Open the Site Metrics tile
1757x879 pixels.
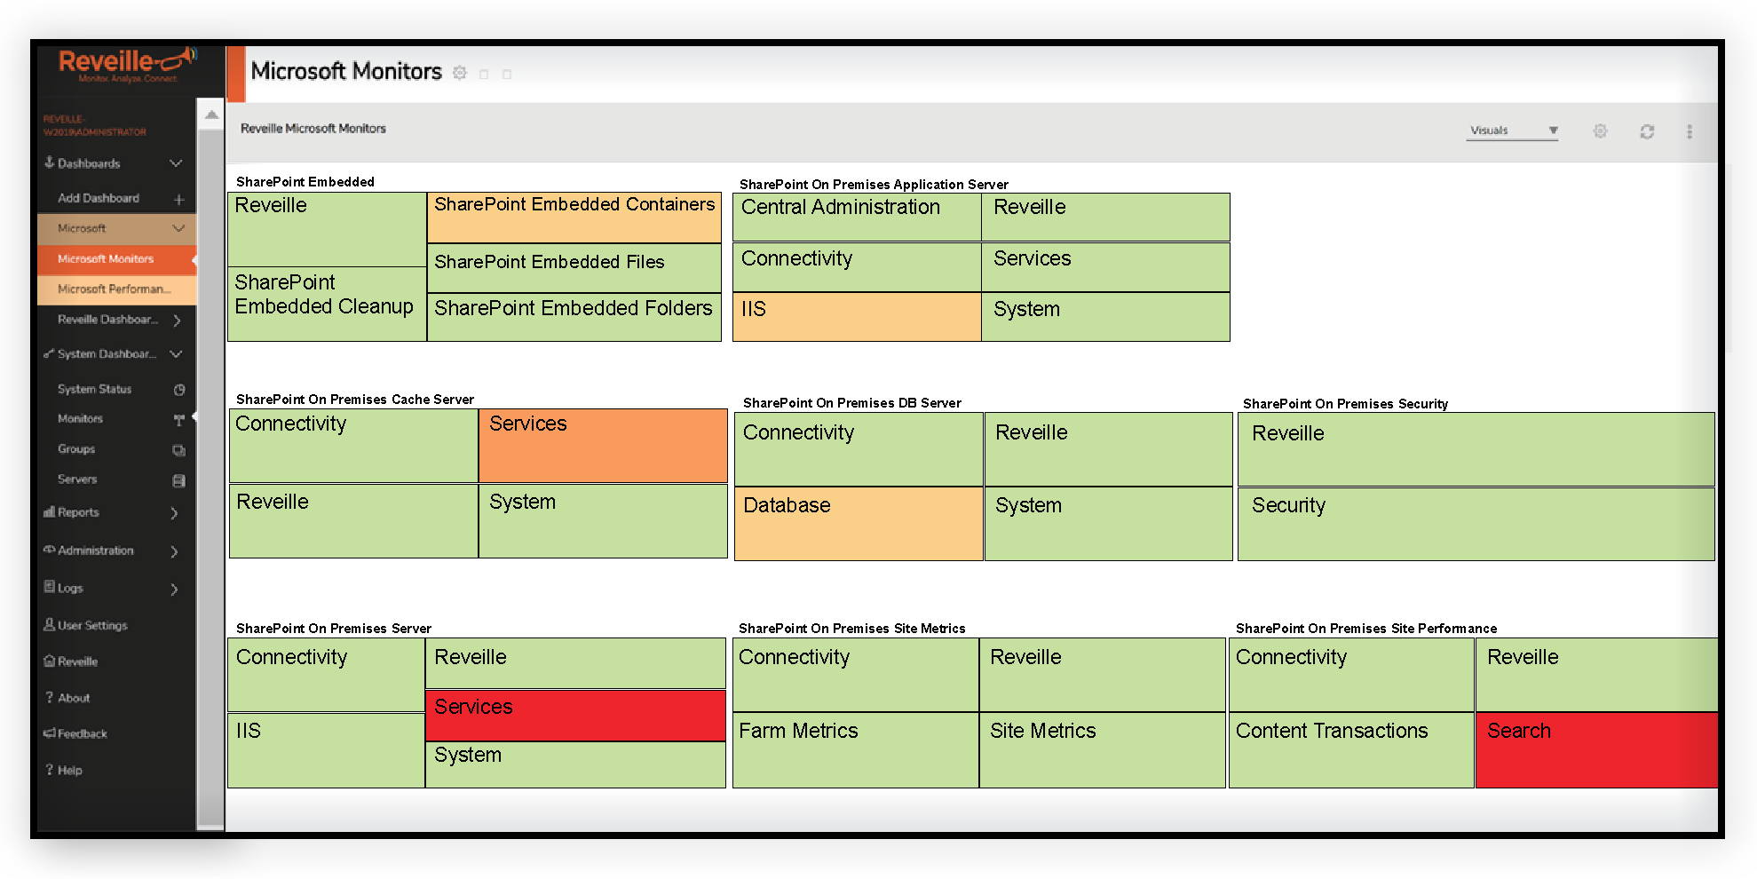(x=1103, y=750)
